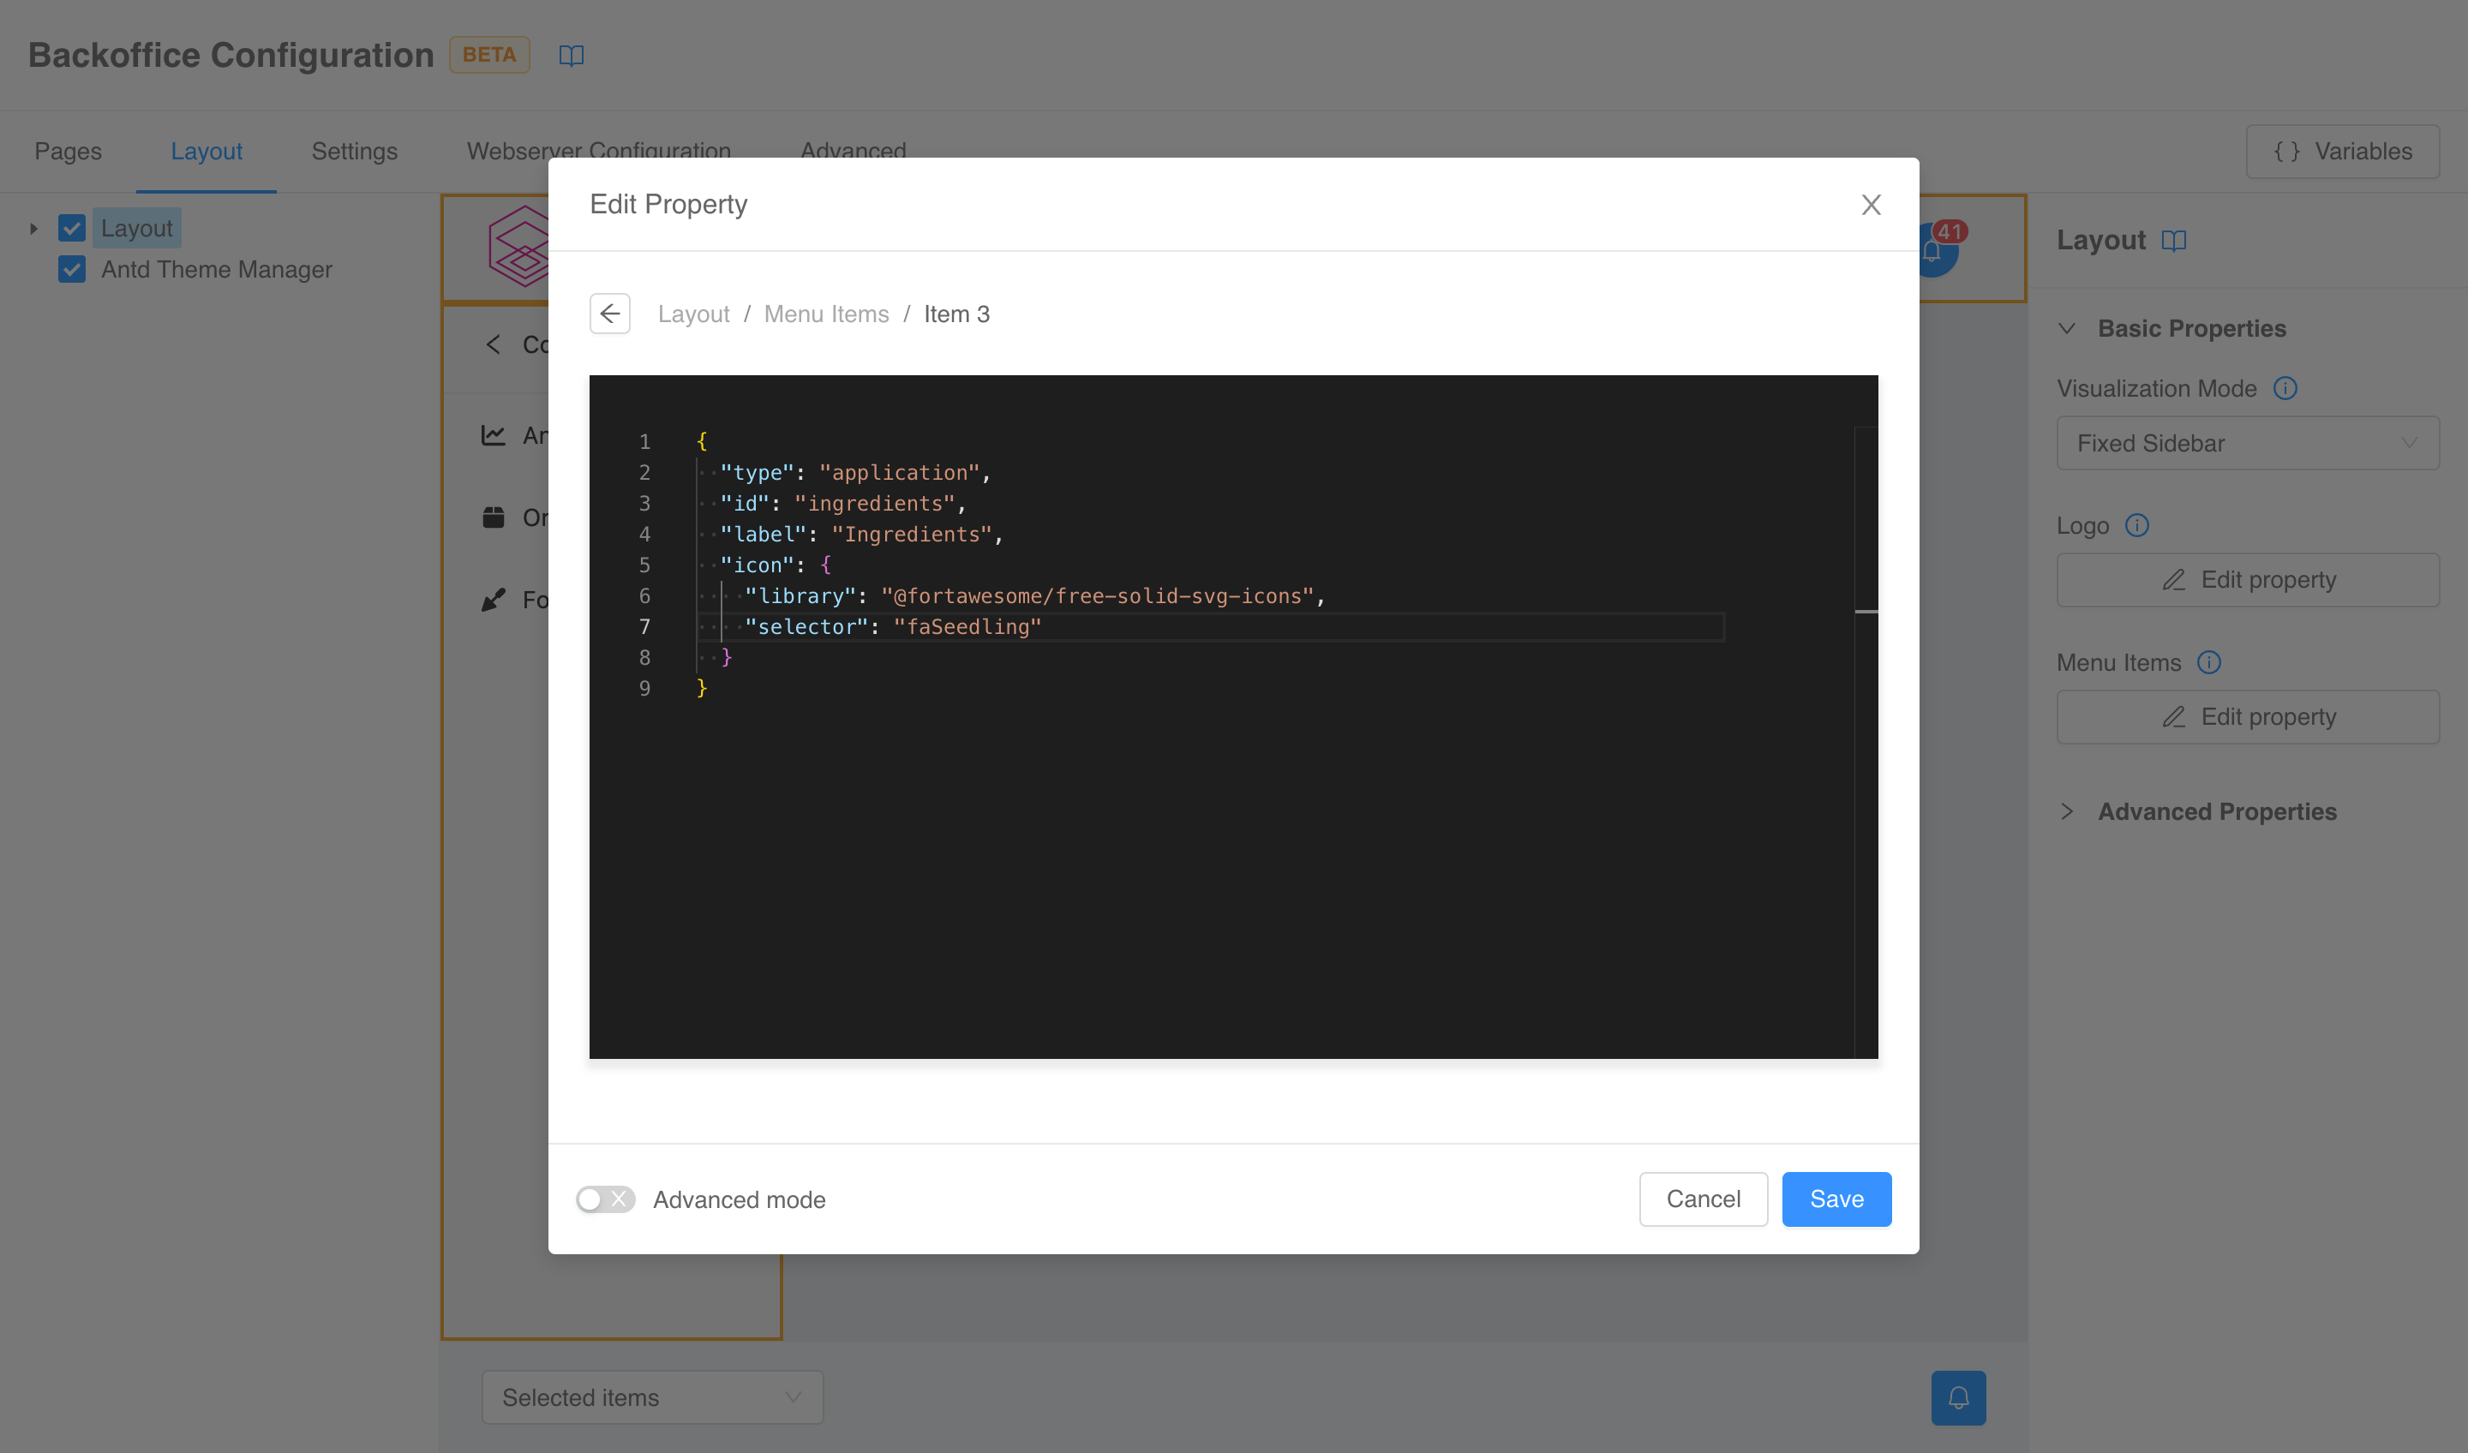This screenshot has width=2468, height=1453.
Task: Click the Layout panel documentation book icon
Action: click(2173, 240)
